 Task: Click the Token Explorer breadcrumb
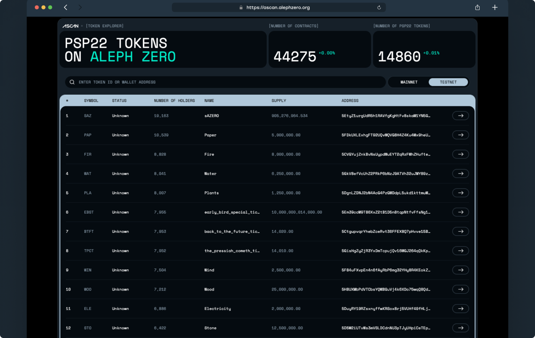point(105,26)
